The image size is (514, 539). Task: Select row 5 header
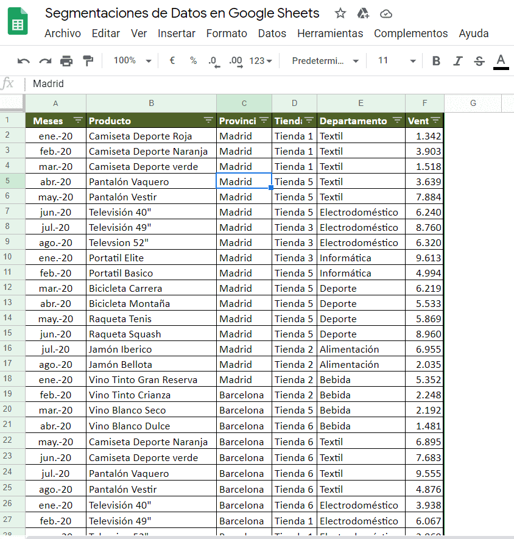click(x=12, y=181)
